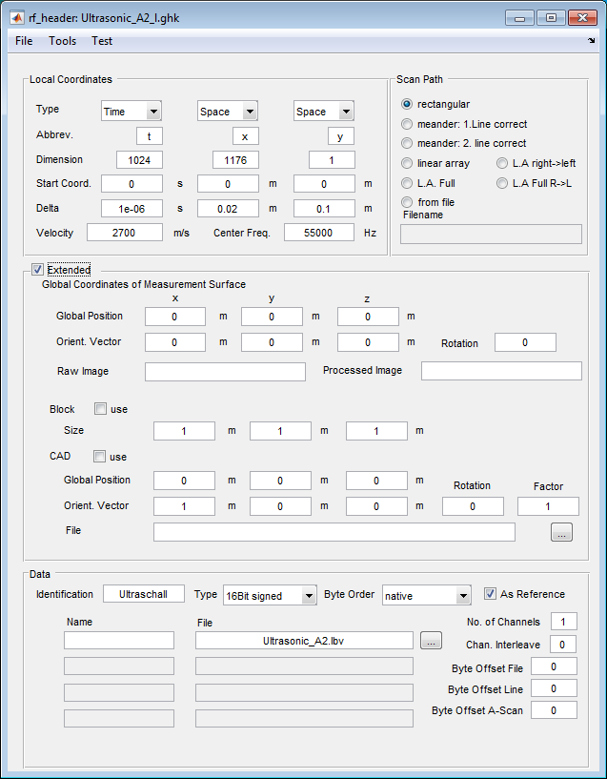Enable the Block use checkbox
The width and height of the screenshot is (607, 779).
[100, 409]
